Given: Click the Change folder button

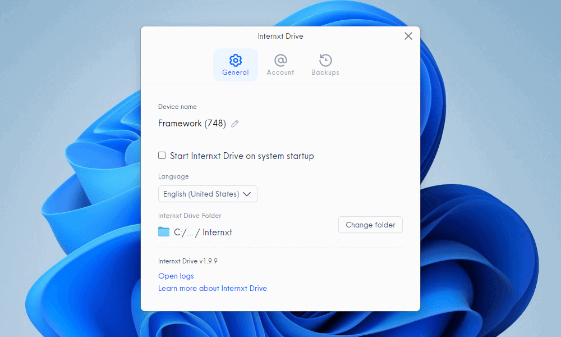Looking at the screenshot, I should point(370,225).
